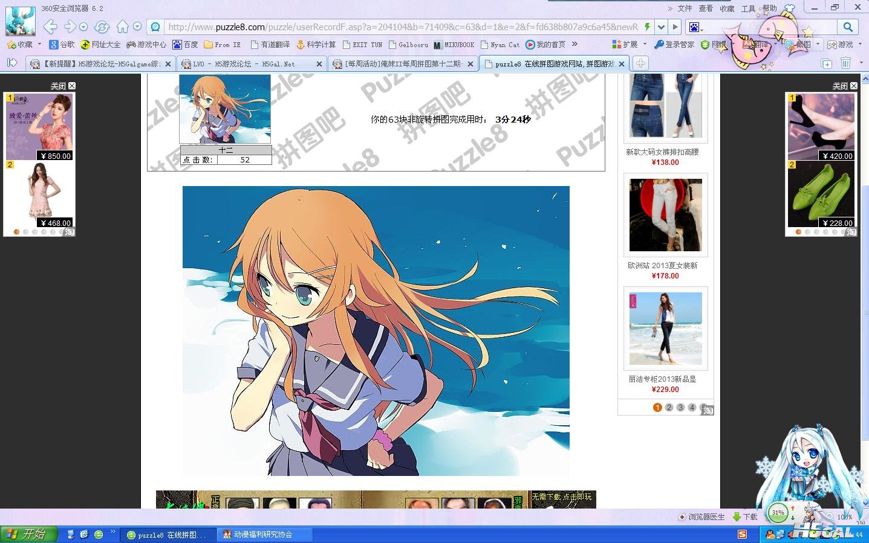Screen dimensions: 869x543
Task: Reload the current page
Action: (x=102, y=27)
